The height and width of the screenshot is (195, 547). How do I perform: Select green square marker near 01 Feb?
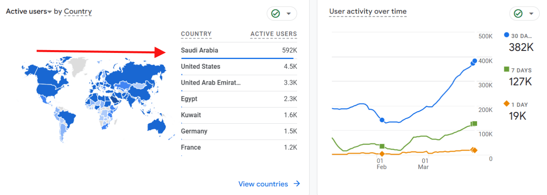point(382,146)
